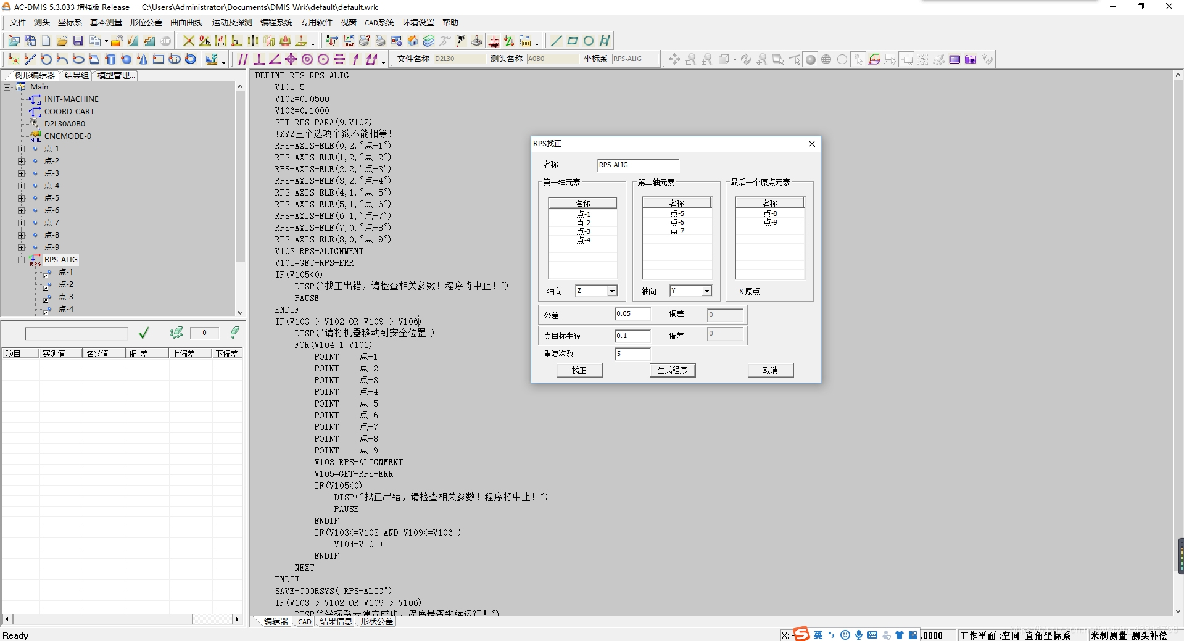Image resolution: width=1184 pixels, height=641 pixels.
Task: Select the measure line tool icon
Action: coord(30,59)
